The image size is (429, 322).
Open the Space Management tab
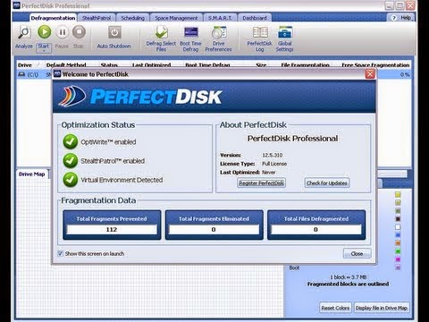[x=176, y=18]
